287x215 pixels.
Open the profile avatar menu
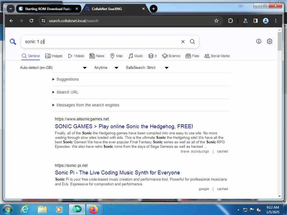pos(266,21)
